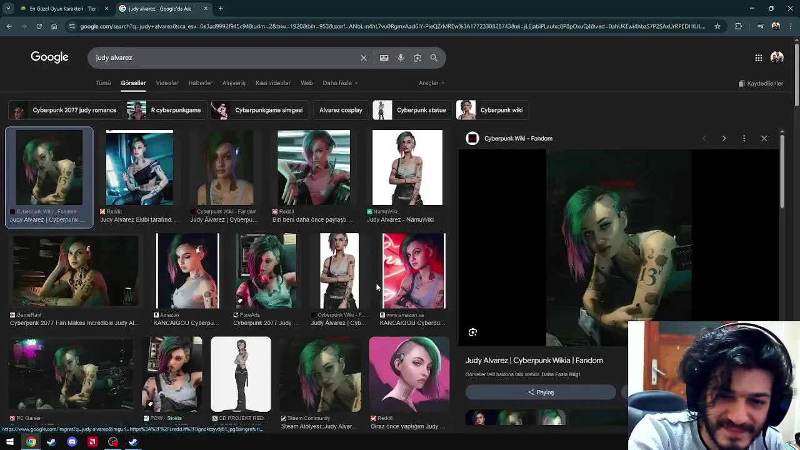The height and width of the screenshot is (450, 800).
Task: Open preview panel more options menu
Action: 744,138
